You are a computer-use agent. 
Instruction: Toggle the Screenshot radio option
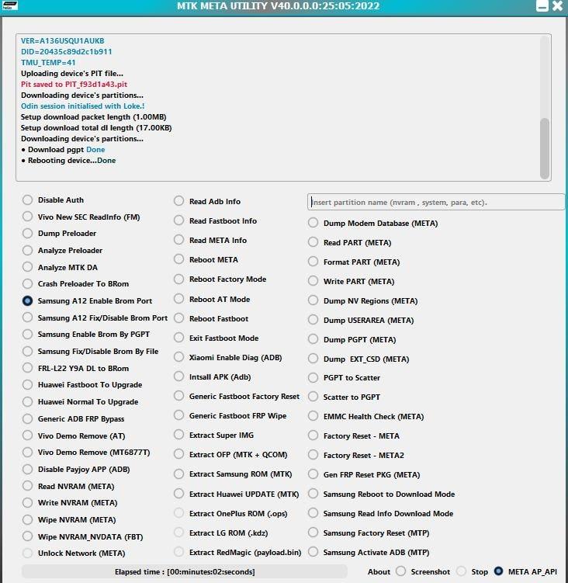[400, 571]
